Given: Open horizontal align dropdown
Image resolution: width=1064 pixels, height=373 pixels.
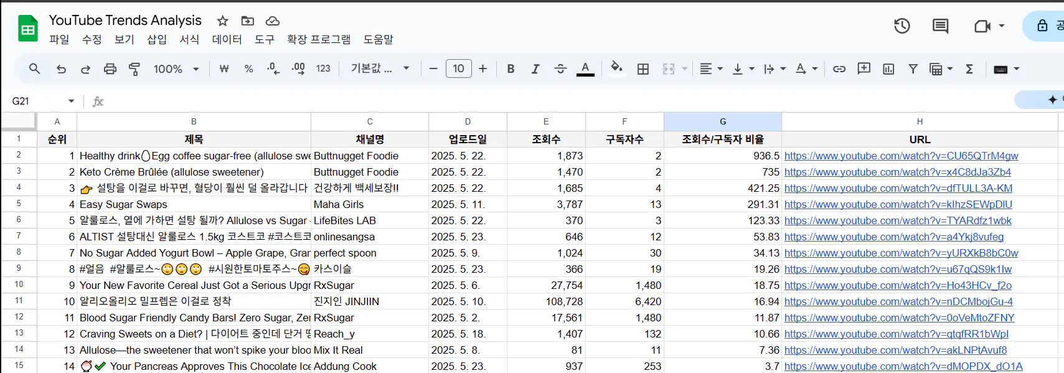Looking at the screenshot, I should tap(711, 68).
